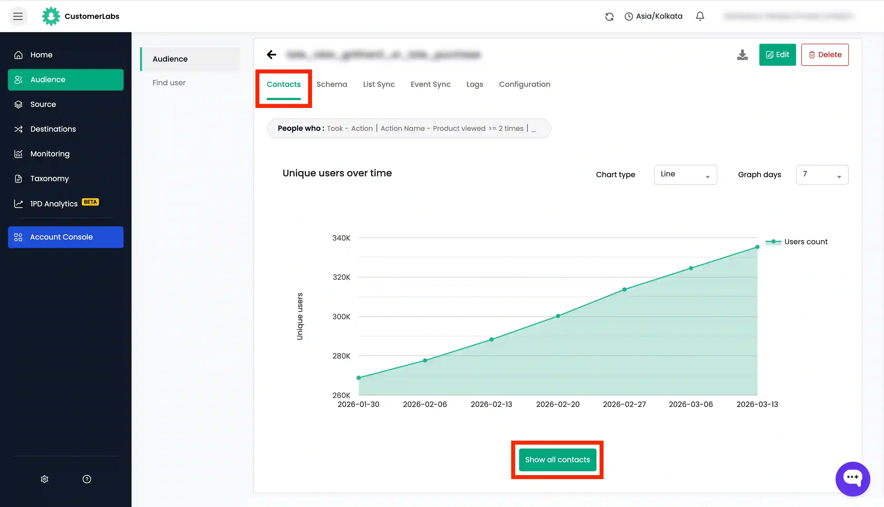Screen dimensions: 884x507
Task: Click the Edit button
Action: pos(777,55)
